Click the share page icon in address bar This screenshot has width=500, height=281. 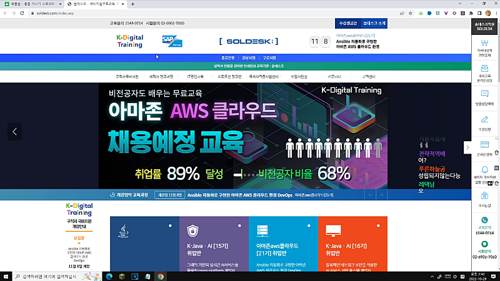402,13
